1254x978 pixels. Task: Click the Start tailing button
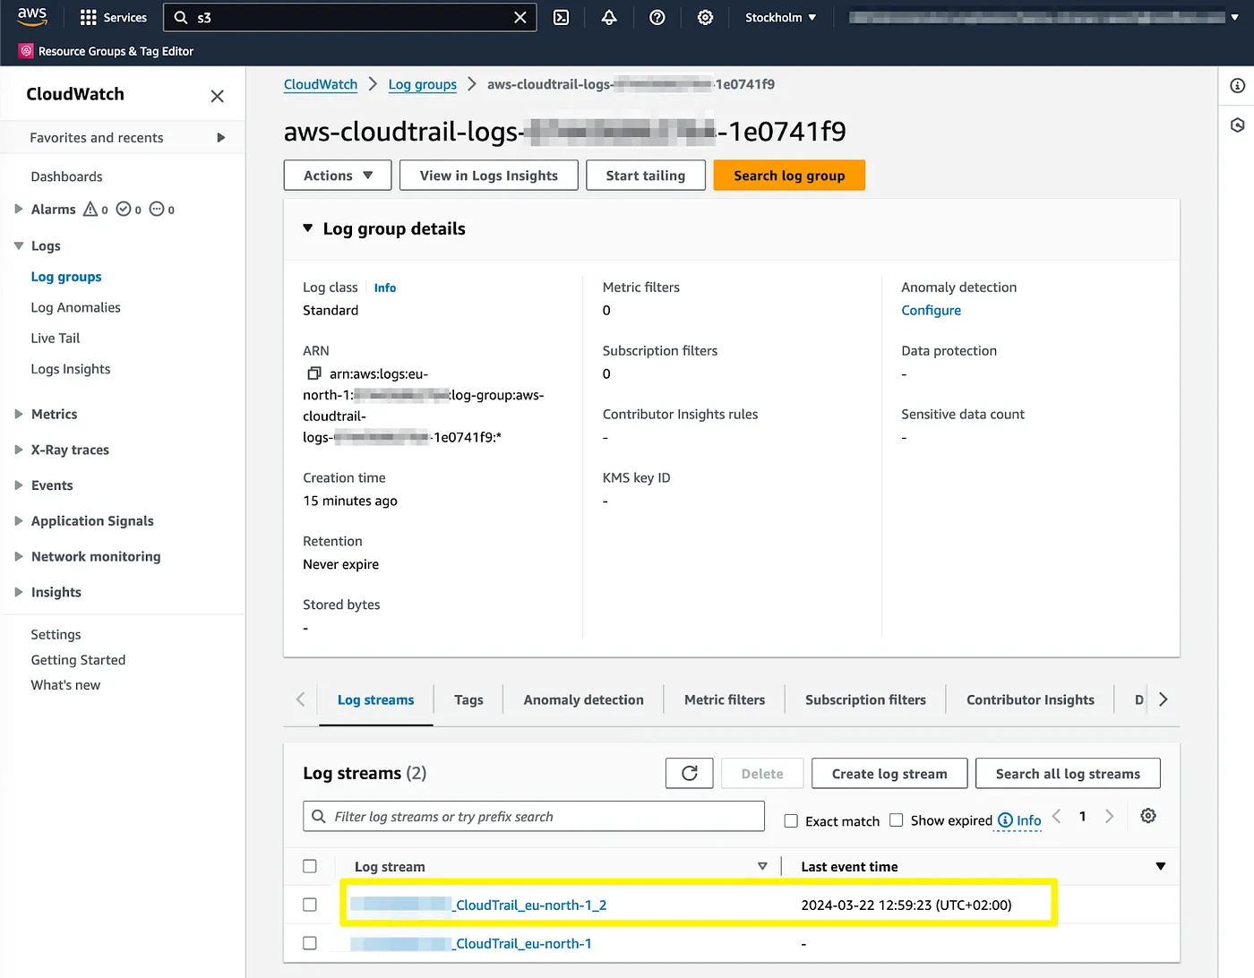(646, 176)
